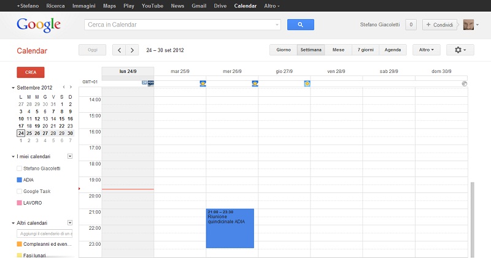Open the settings gear menu
This screenshot has height=258, width=491.
tap(460, 50)
